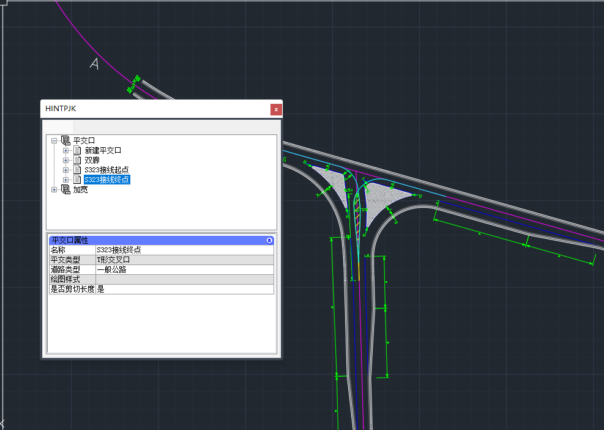Click the 加宽 folder icon

pos(66,189)
